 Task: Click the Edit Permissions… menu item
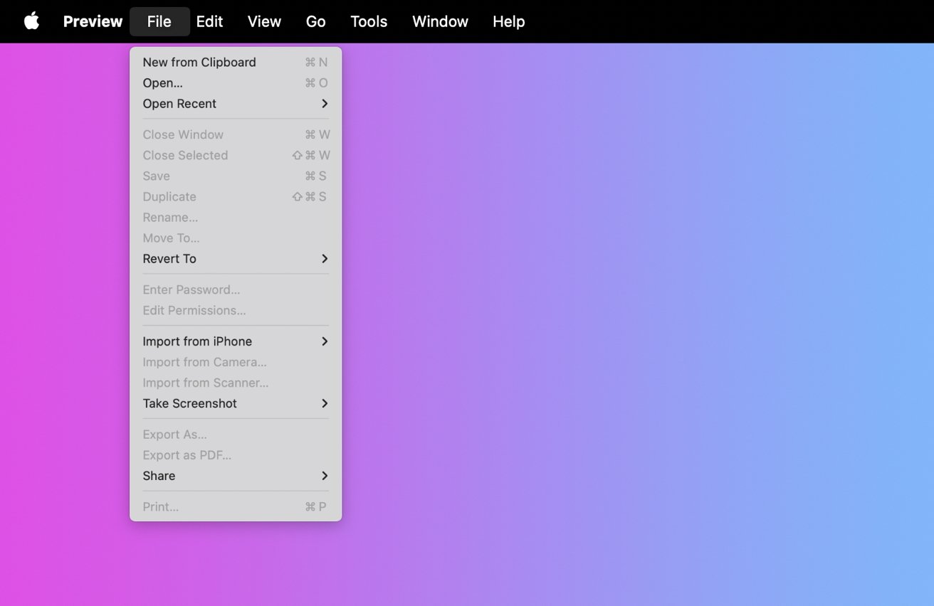tap(236, 311)
